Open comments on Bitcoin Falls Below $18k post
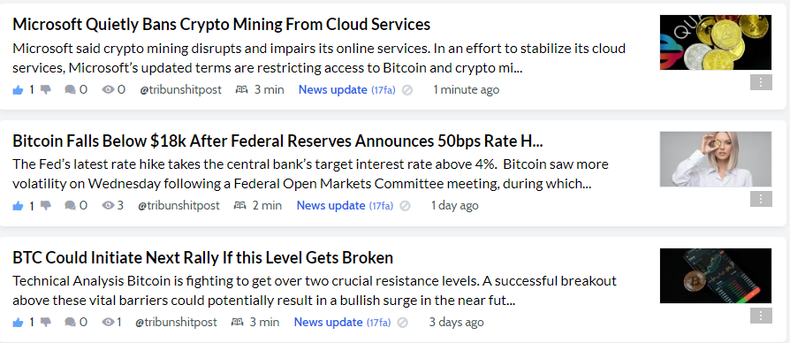This screenshot has height=343, width=790. coord(71,206)
